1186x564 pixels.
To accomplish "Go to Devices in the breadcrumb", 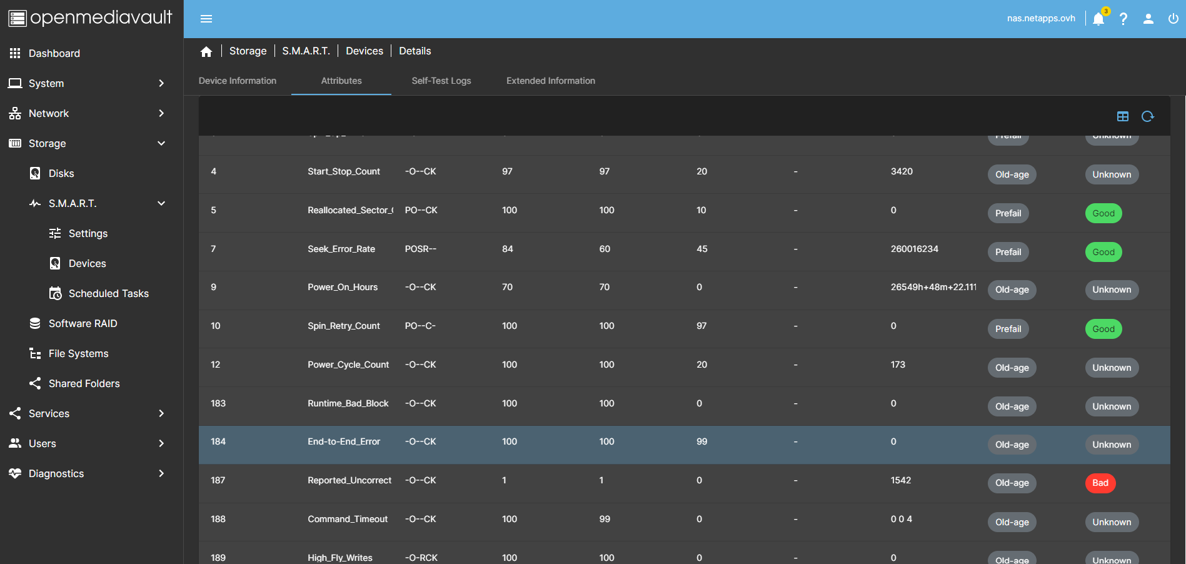I will [x=364, y=51].
